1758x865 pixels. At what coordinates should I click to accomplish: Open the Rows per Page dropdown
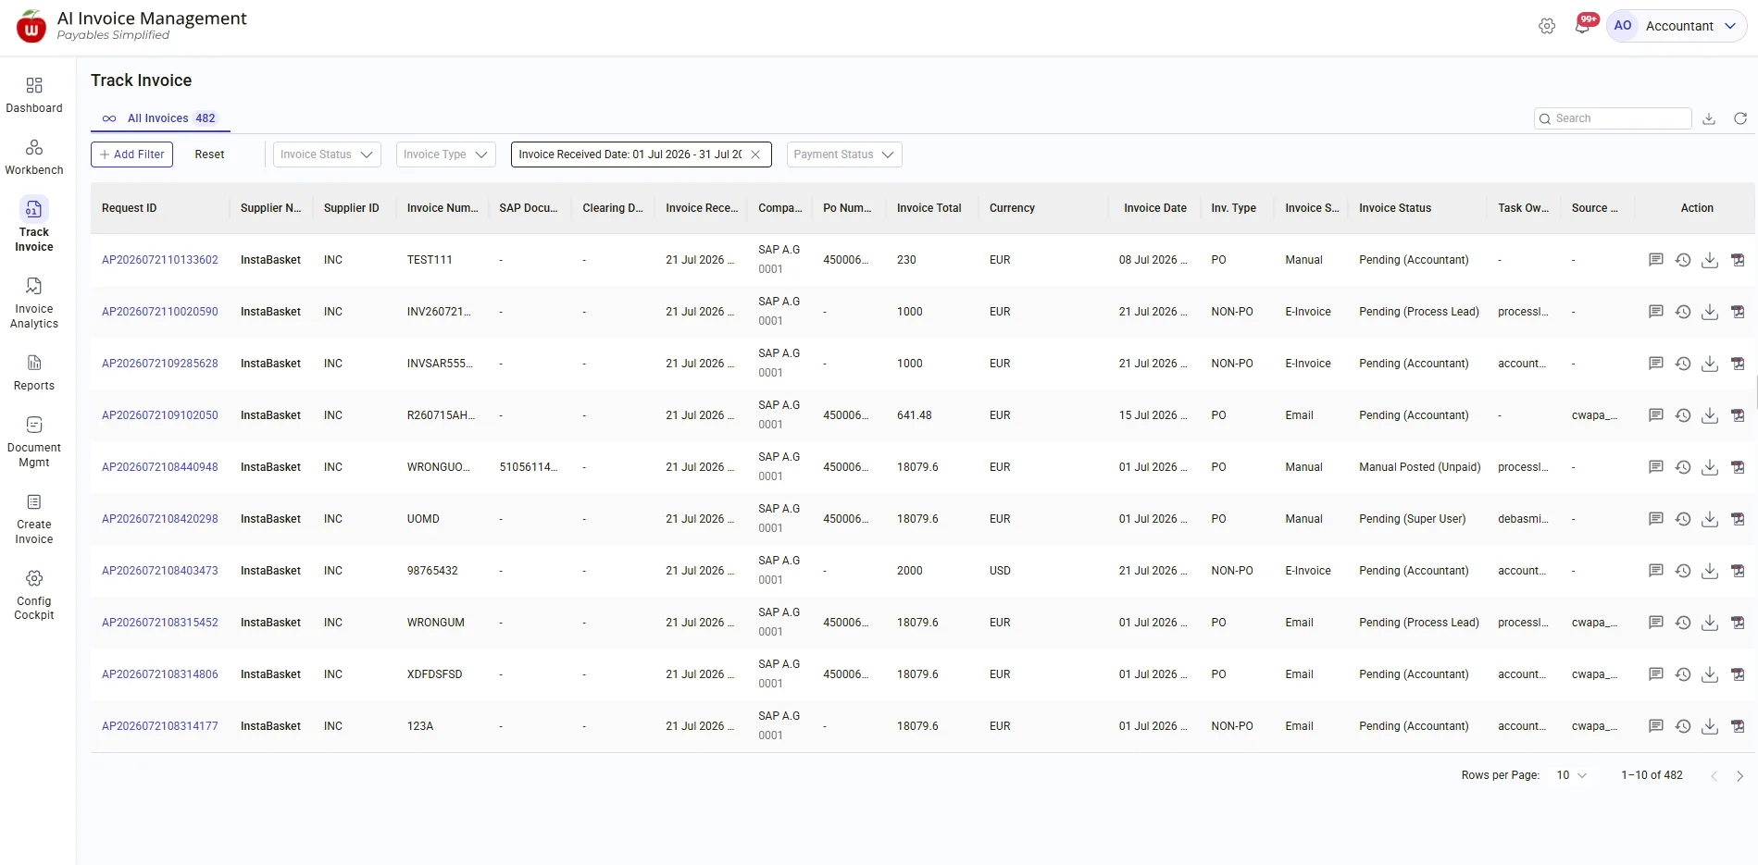pos(1571,775)
